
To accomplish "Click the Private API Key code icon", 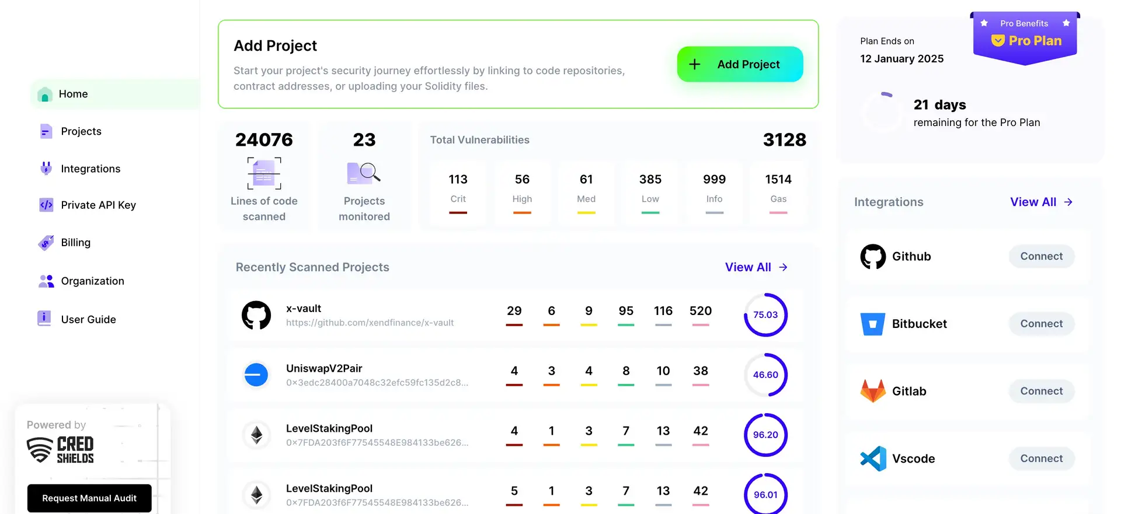I will 46,205.
